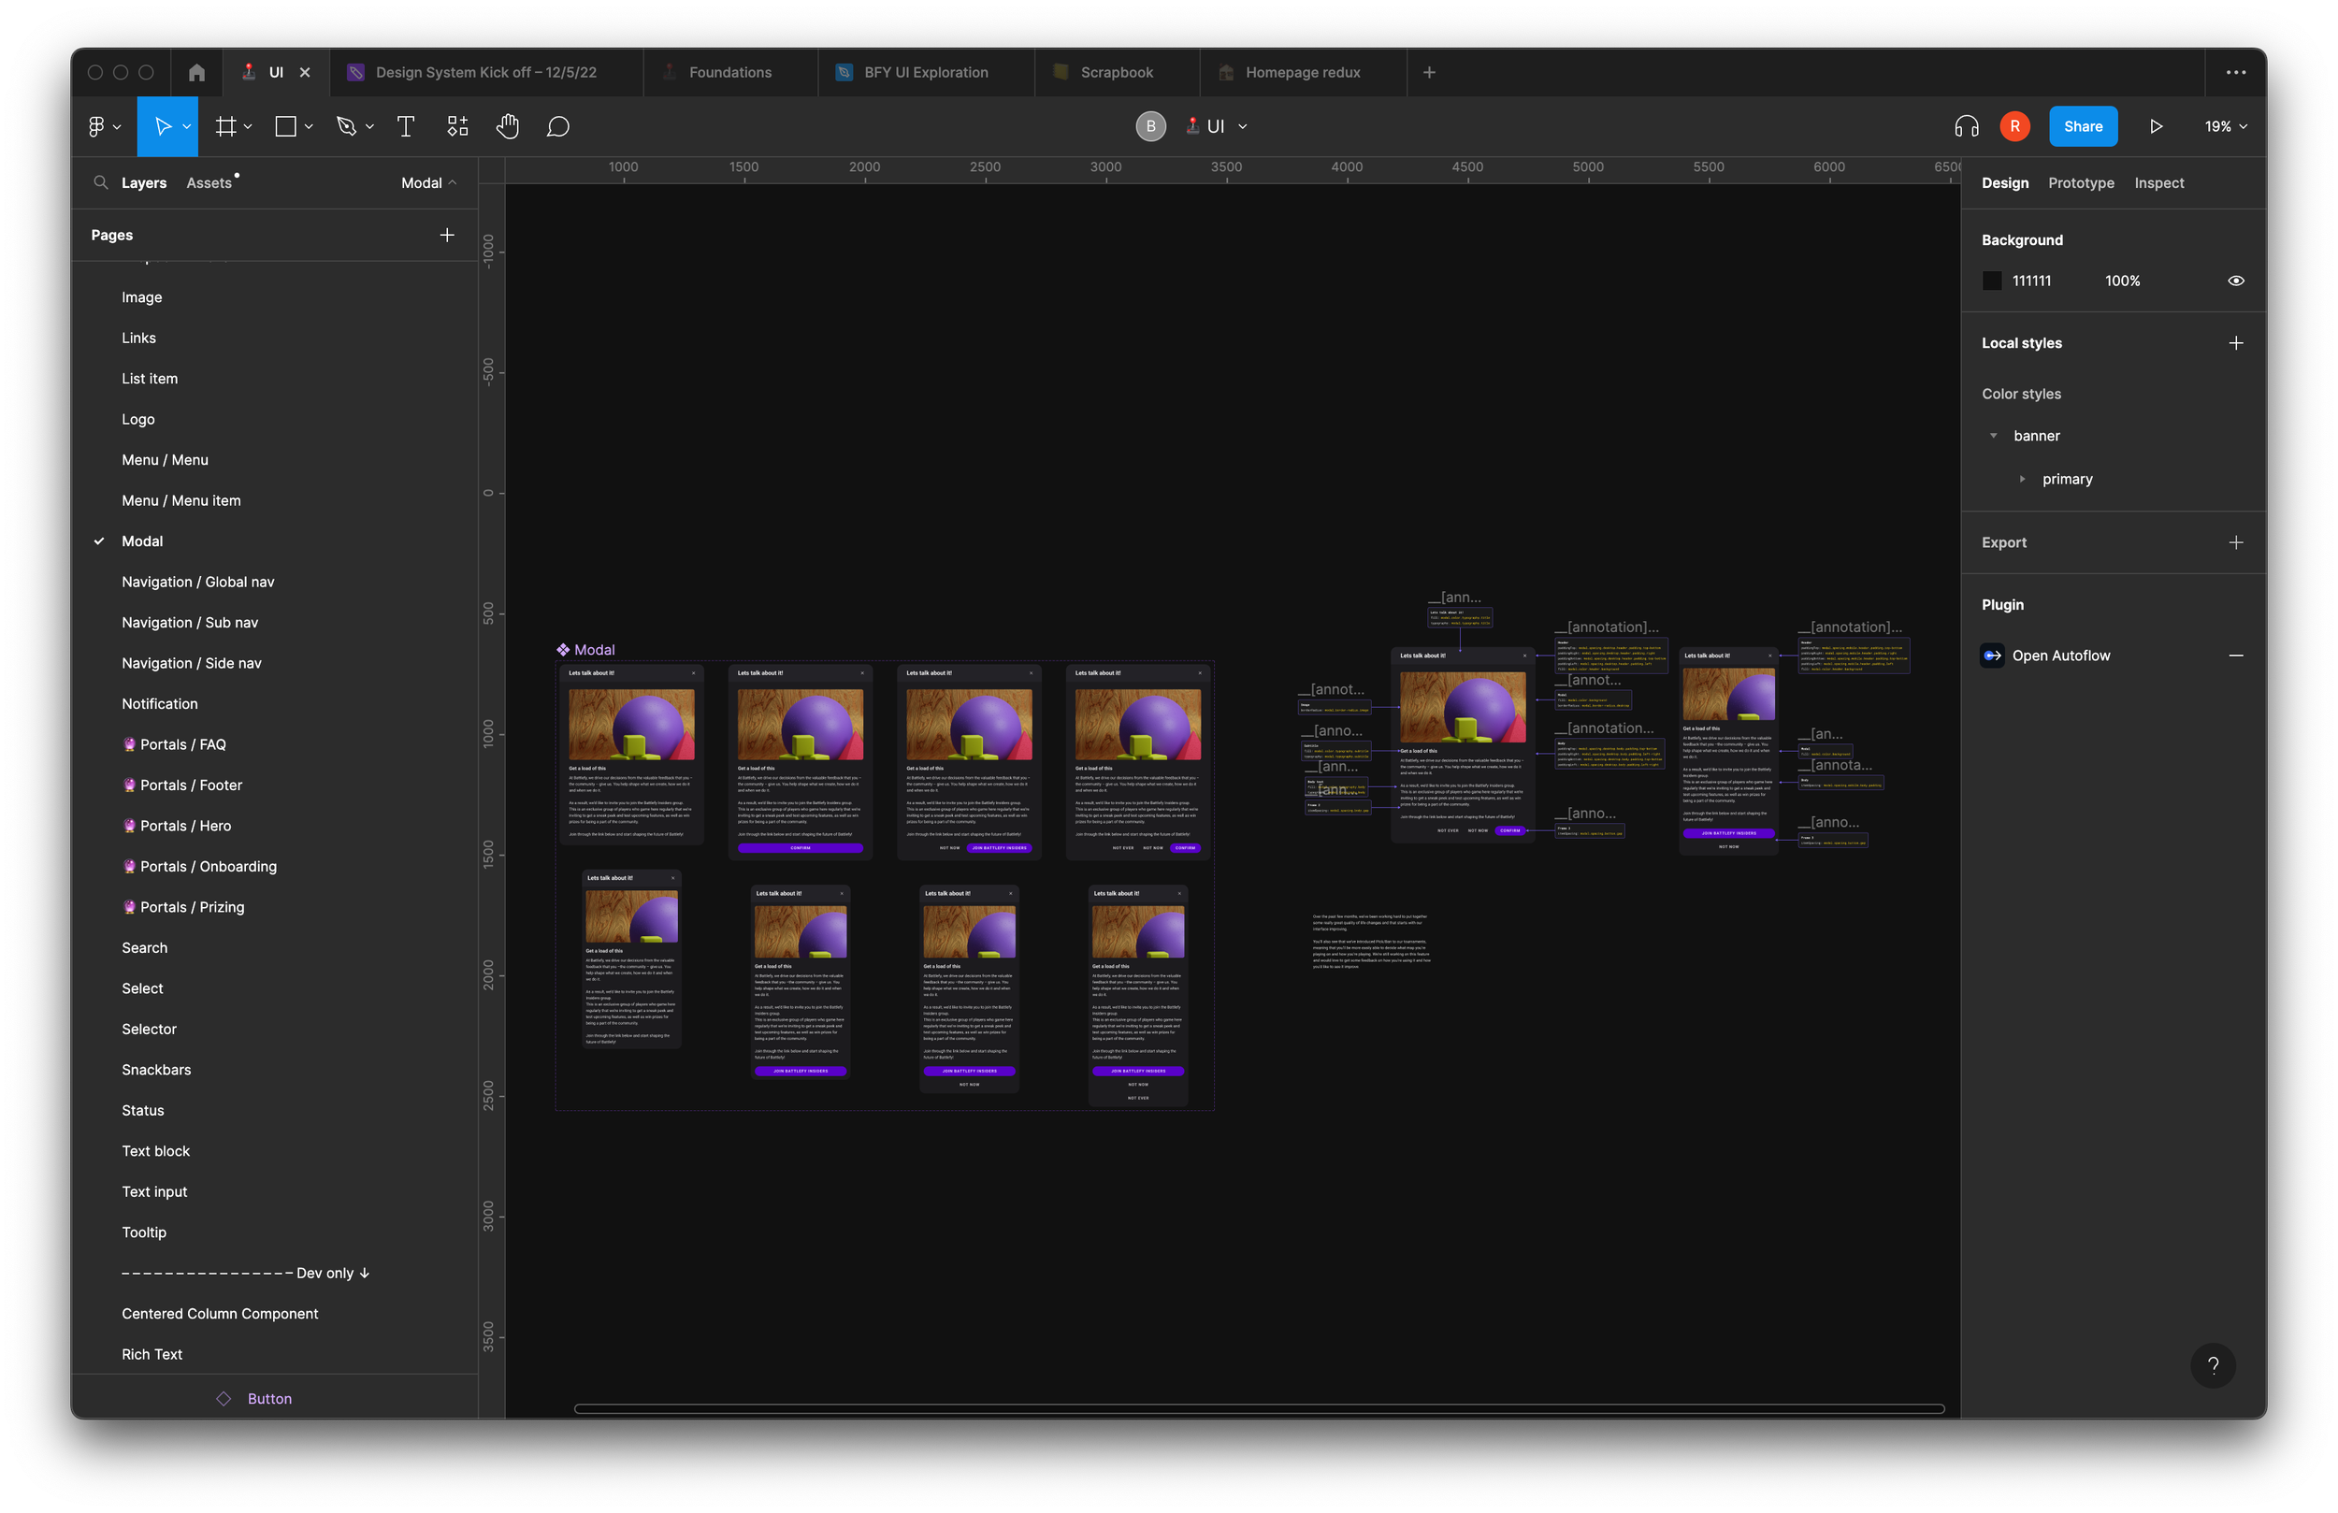Click the blue Share button
Screen dimensions: 2338x1513
pyautogui.click(x=2083, y=127)
